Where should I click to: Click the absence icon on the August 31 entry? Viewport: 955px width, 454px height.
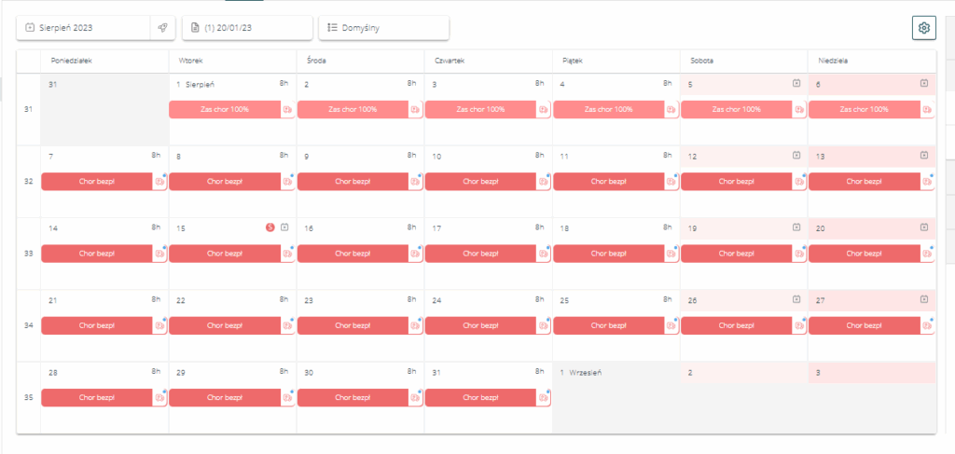point(543,398)
